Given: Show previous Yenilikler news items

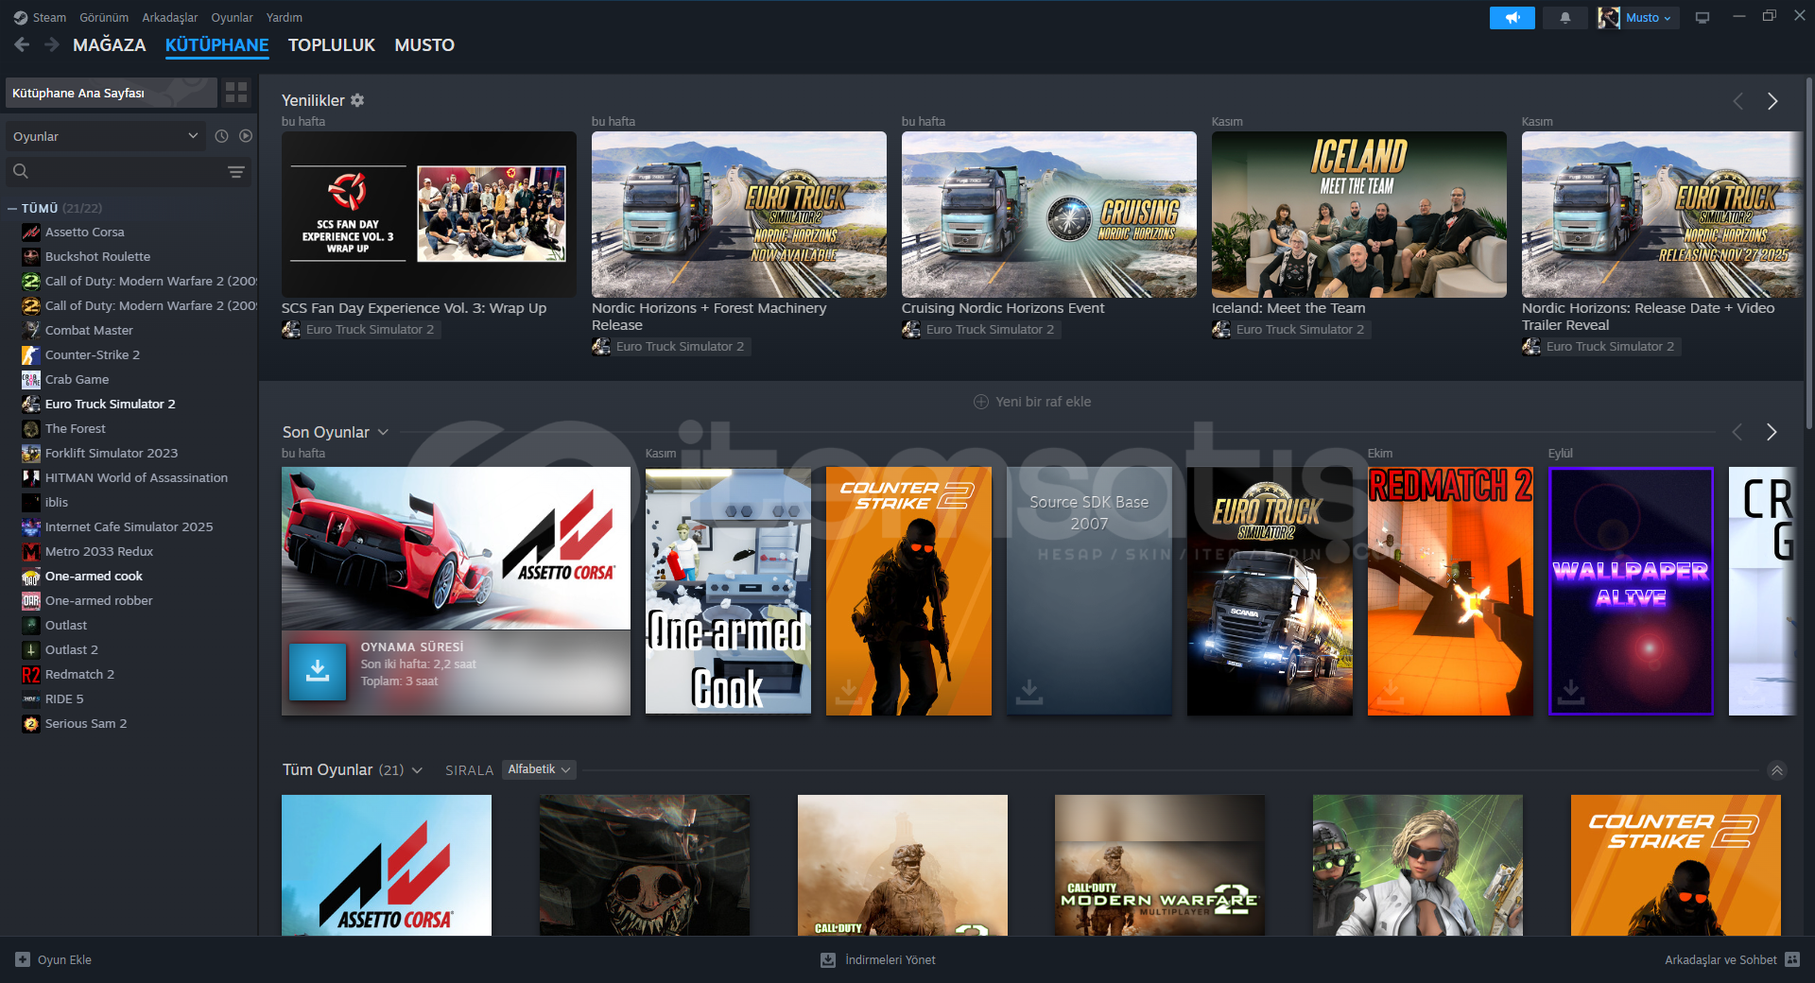Looking at the screenshot, I should click(x=1737, y=101).
